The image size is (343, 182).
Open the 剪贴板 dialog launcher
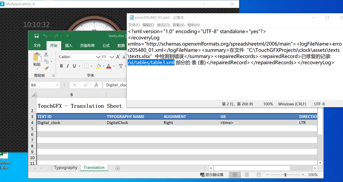(x=54, y=76)
